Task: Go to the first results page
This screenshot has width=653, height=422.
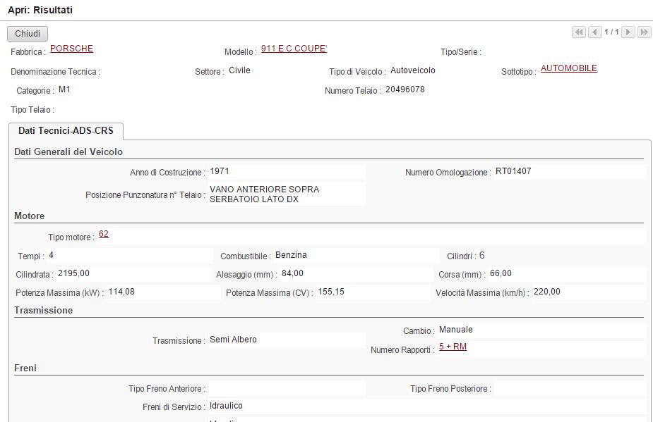Action: tap(579, 32)
